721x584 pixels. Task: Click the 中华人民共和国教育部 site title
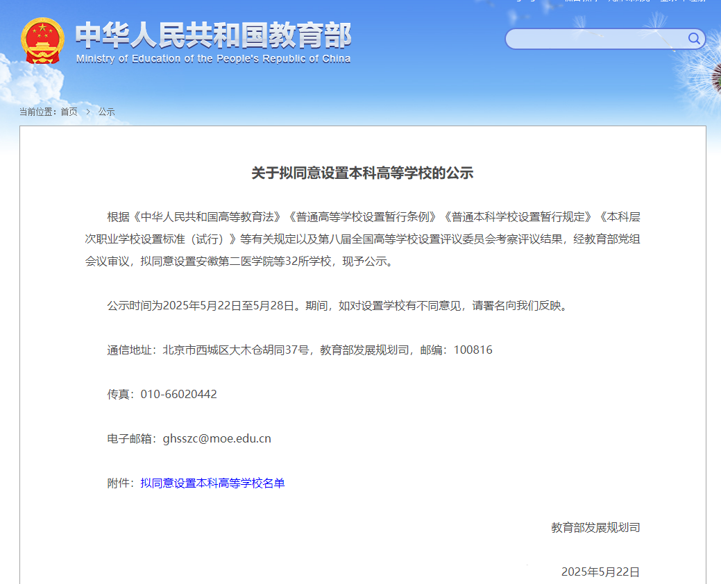click(x=213, y=35)
